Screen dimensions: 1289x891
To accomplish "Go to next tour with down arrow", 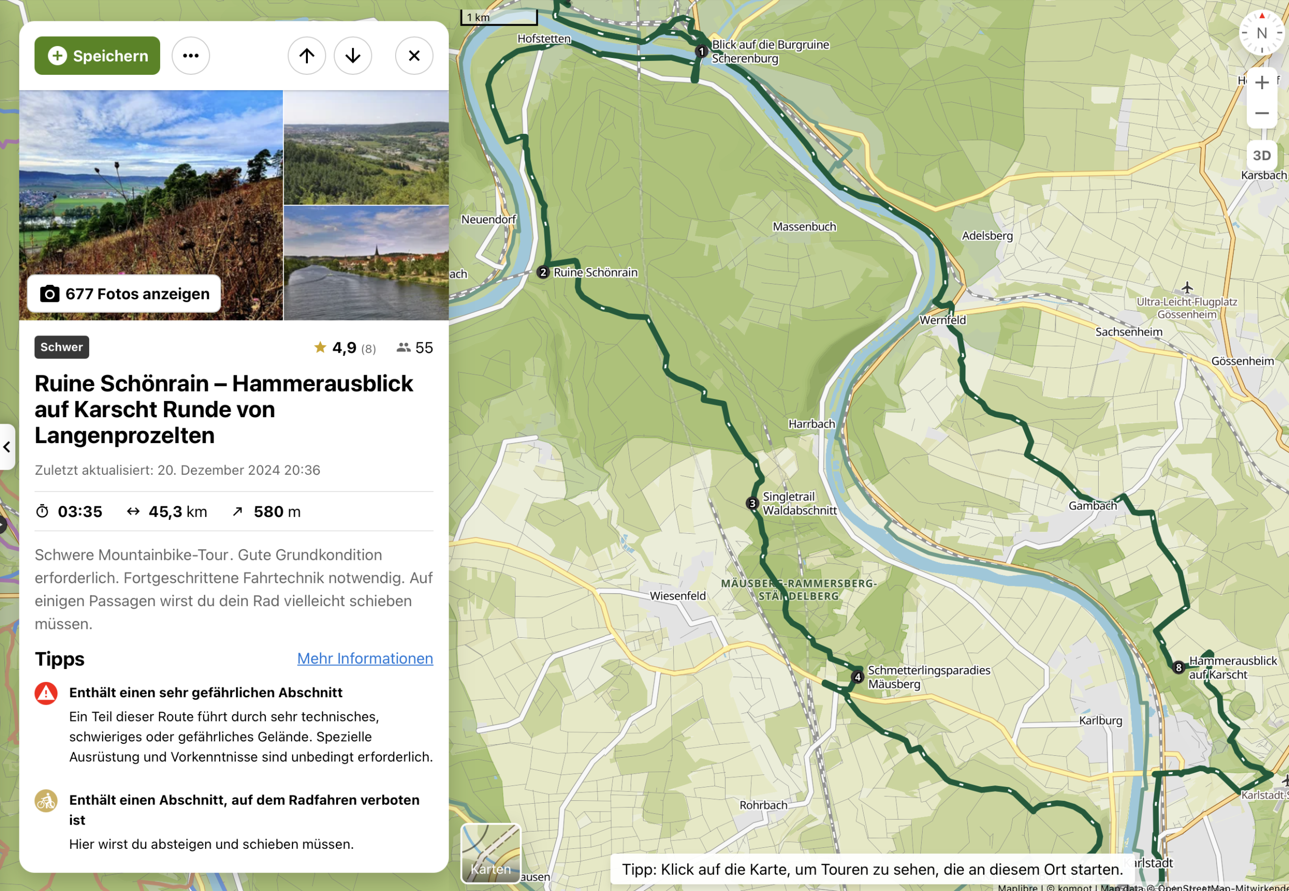I will tap(352, 56).
